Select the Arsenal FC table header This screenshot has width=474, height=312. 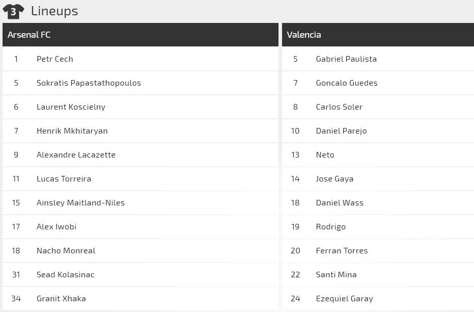[x=29, y=35]
